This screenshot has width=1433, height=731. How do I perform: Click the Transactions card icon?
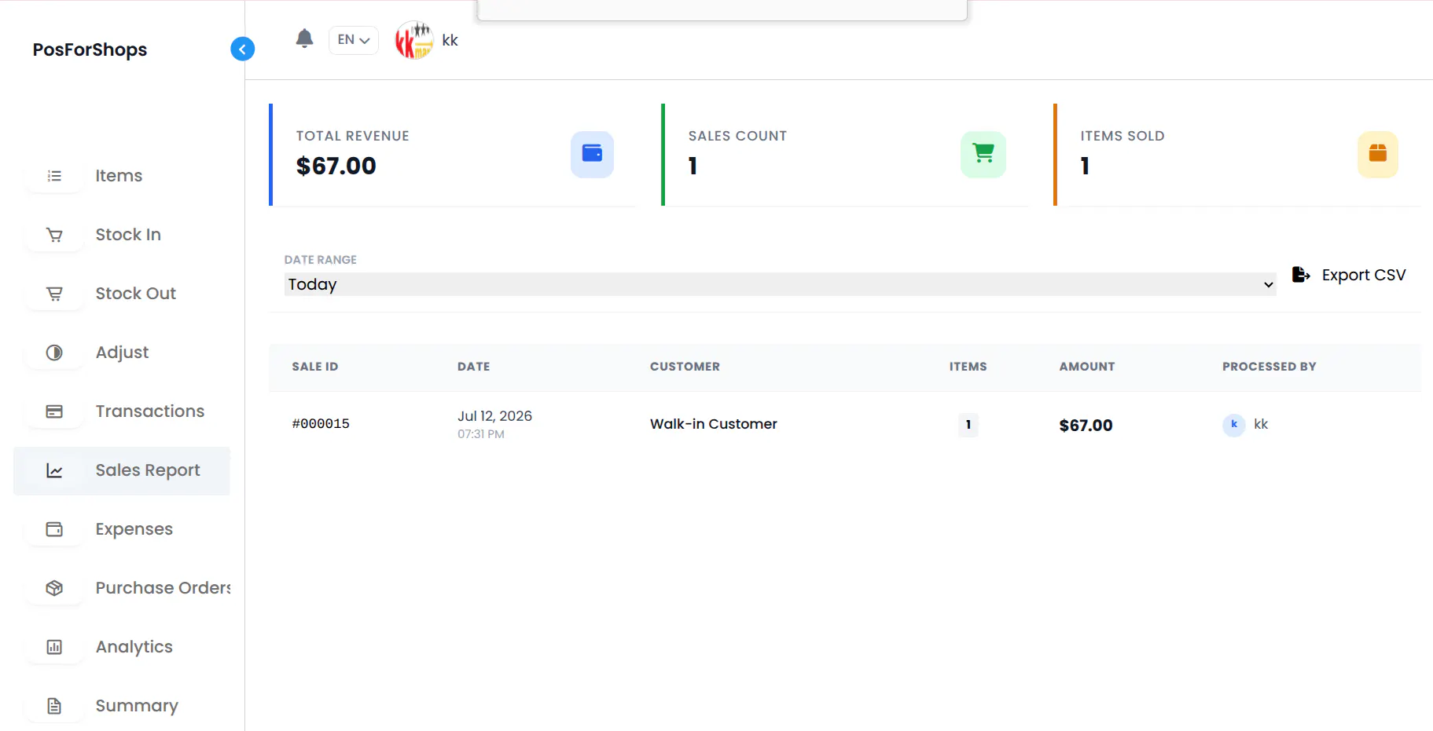click(x=54, y=411)
